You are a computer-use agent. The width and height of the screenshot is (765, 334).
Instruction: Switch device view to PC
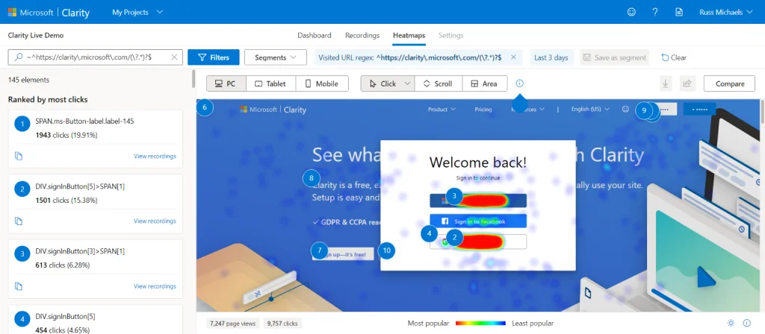(226, 83)
